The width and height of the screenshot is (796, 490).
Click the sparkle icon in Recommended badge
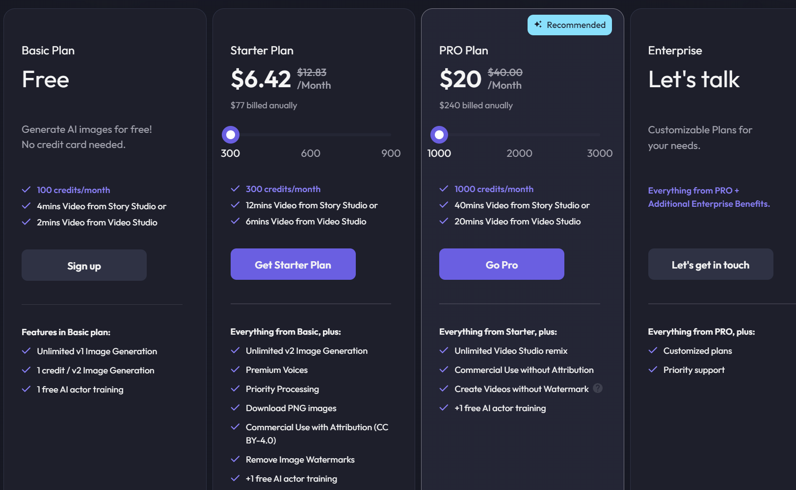[x=538, y=24]
